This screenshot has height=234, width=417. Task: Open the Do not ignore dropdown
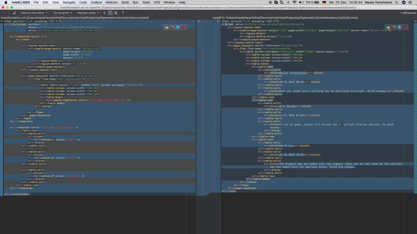pyautogui.click(x=63, y=13)
